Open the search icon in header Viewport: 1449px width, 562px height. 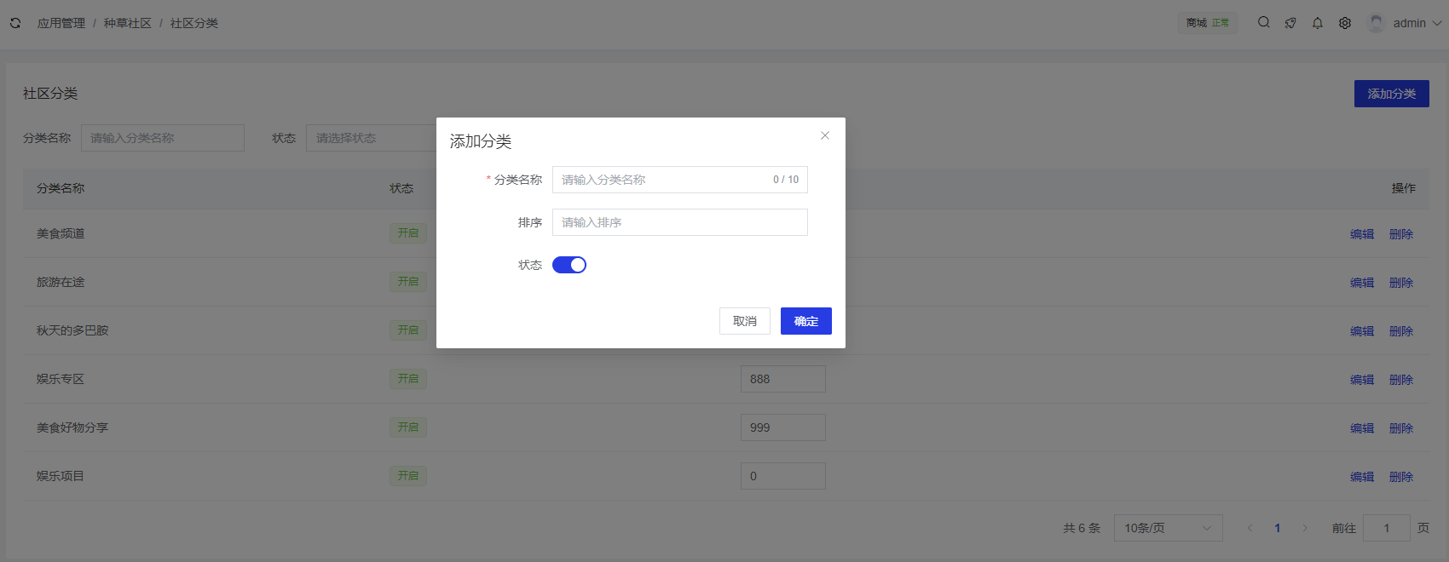click(x=1263, y=23)
